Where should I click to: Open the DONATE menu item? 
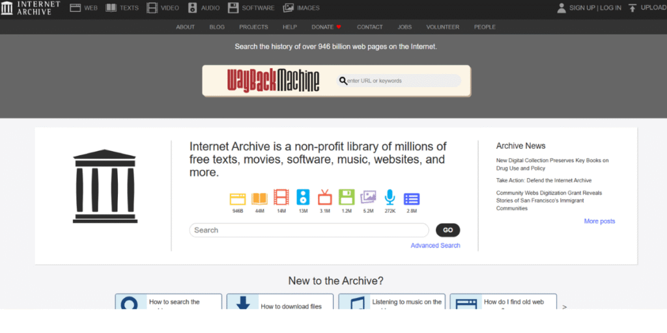click(322, 27)
